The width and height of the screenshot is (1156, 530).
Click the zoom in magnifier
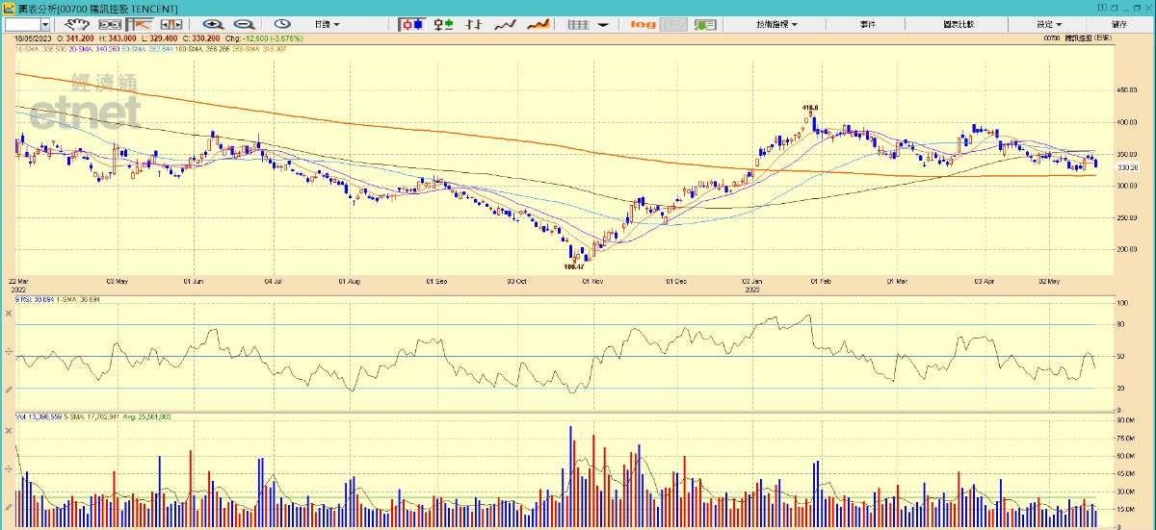pyautogui.click(x=213, y=24)
